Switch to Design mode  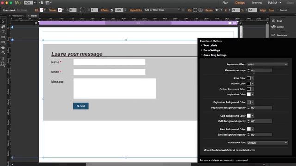[240, 3]
